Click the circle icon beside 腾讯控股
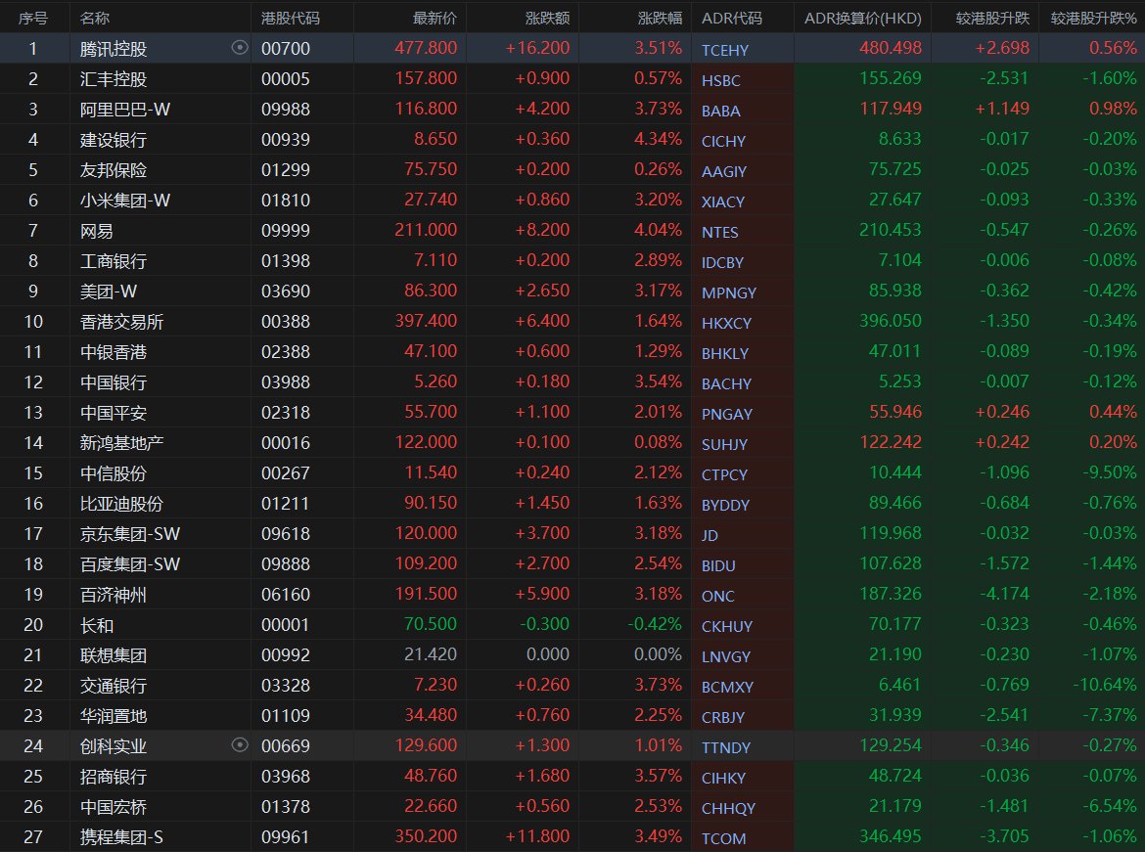 pos(240,48)
